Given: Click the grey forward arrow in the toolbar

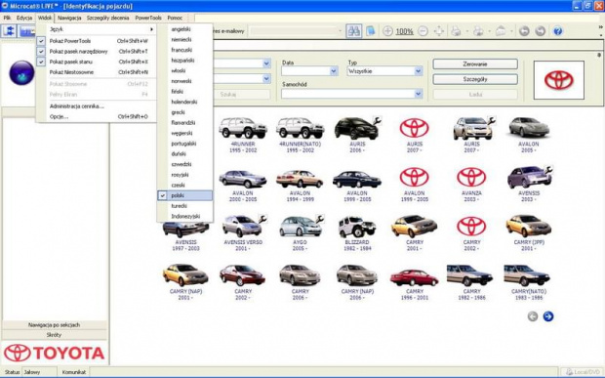Looking at the screenshot, I should pyautogui.click(x=541, y=31).
